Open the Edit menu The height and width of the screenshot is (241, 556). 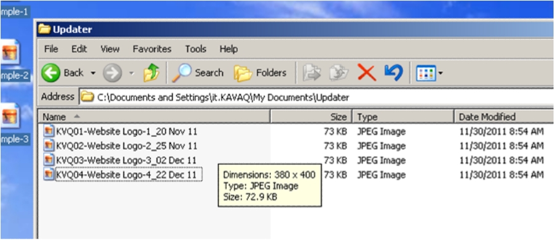coord(79,49)
